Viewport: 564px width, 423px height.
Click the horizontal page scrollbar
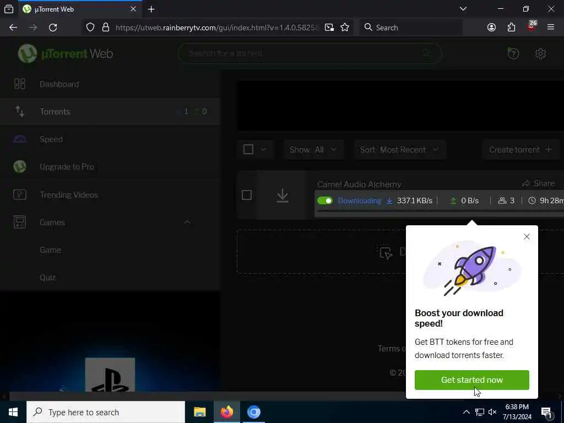coord(207,396)
